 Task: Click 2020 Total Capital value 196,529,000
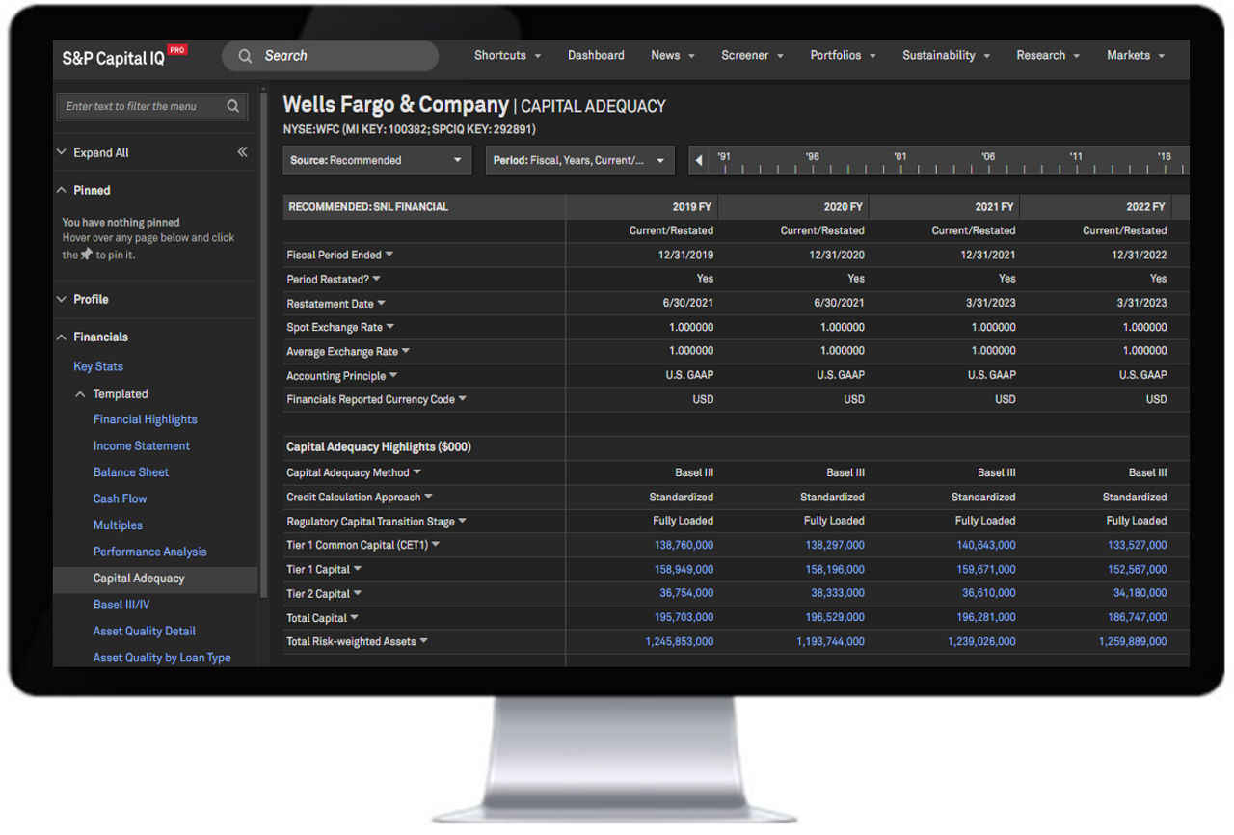(x=834, y=617)
